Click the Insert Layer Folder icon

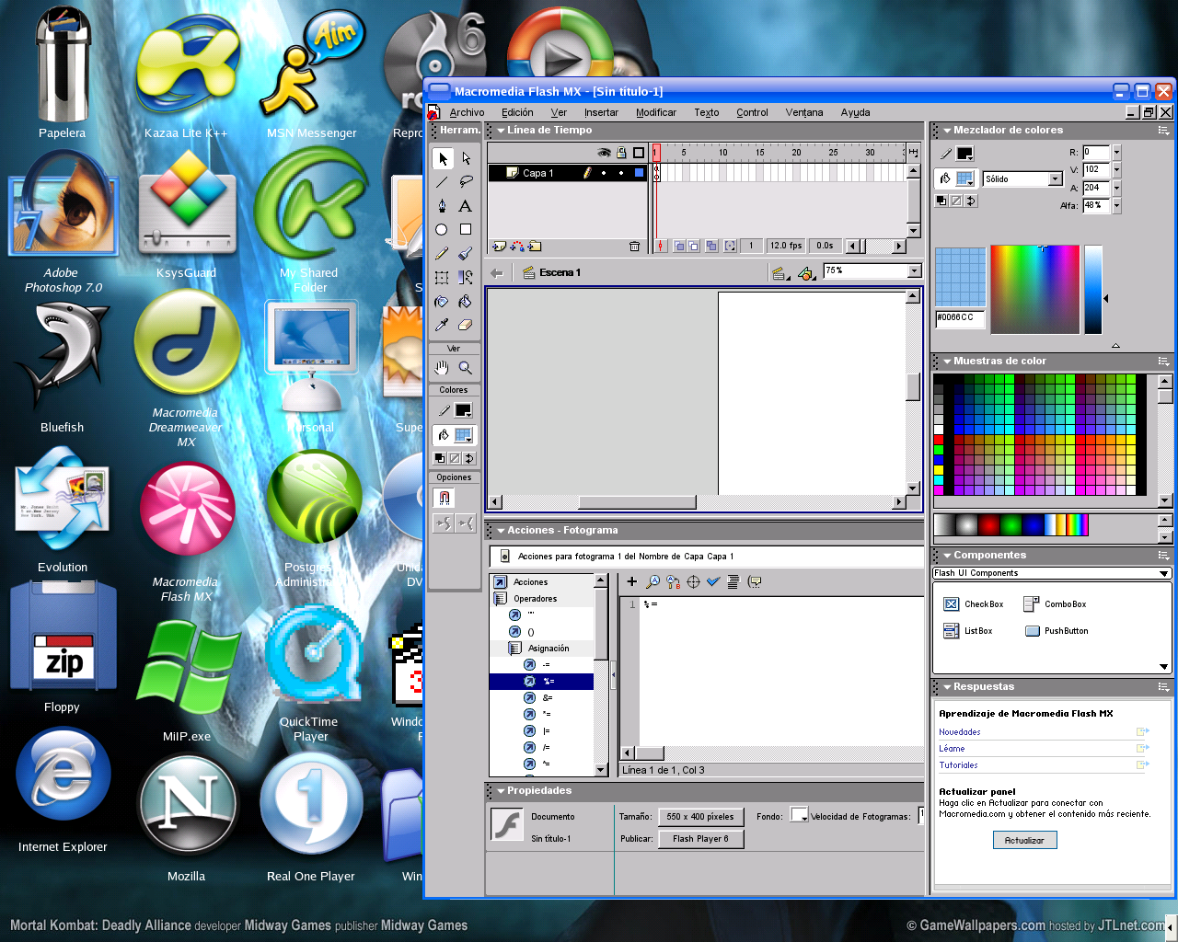coord(535,246)
